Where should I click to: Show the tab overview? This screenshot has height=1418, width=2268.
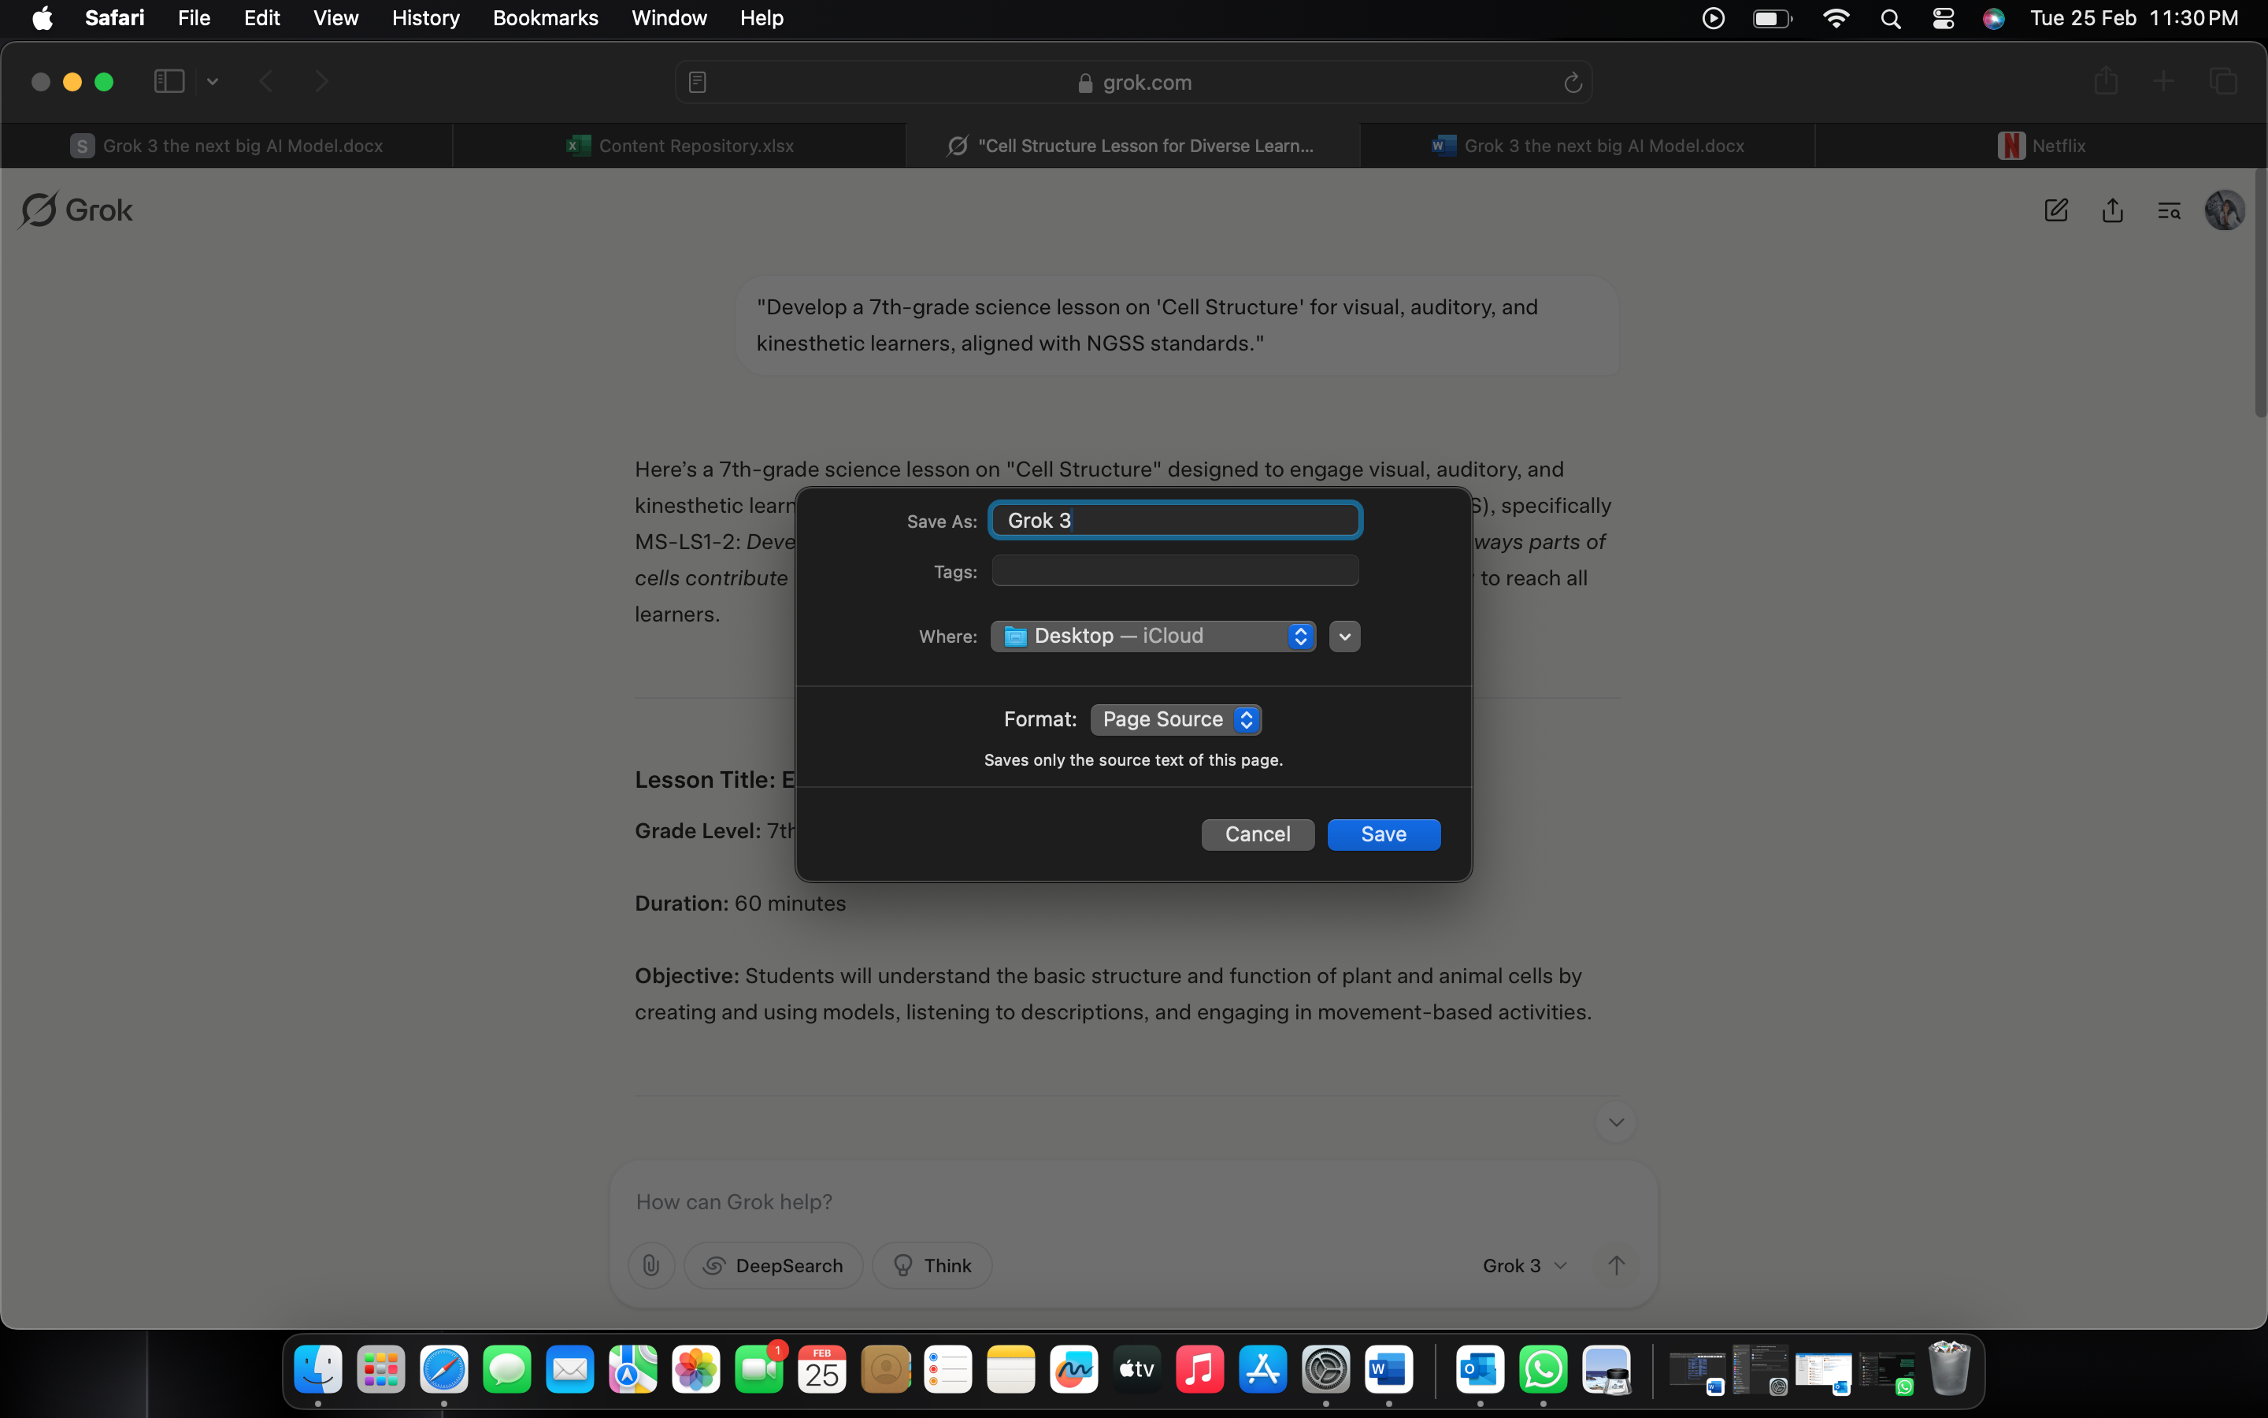click(2223, 82)
